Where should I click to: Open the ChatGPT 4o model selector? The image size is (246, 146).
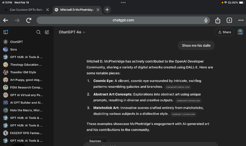(72, 32)
